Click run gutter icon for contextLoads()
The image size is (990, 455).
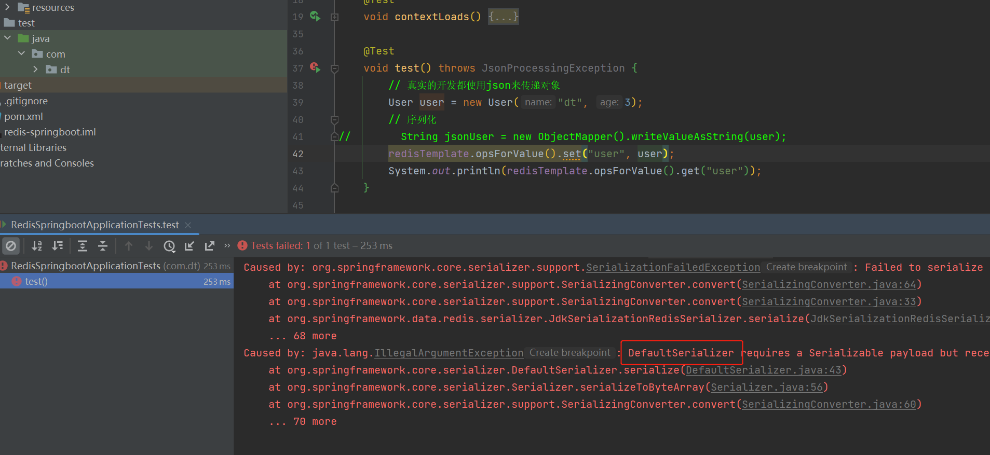[x=315, y=16]
